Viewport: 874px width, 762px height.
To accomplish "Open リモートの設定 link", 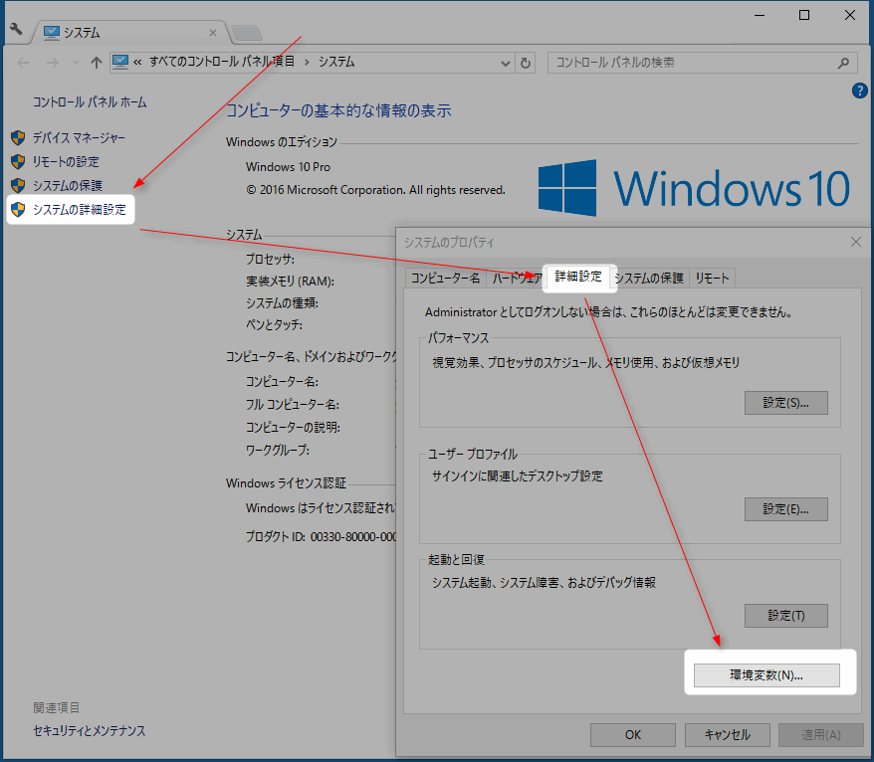I will click(66, 161).
